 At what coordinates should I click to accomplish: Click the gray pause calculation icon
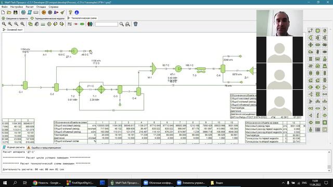[x=50, y=12]
